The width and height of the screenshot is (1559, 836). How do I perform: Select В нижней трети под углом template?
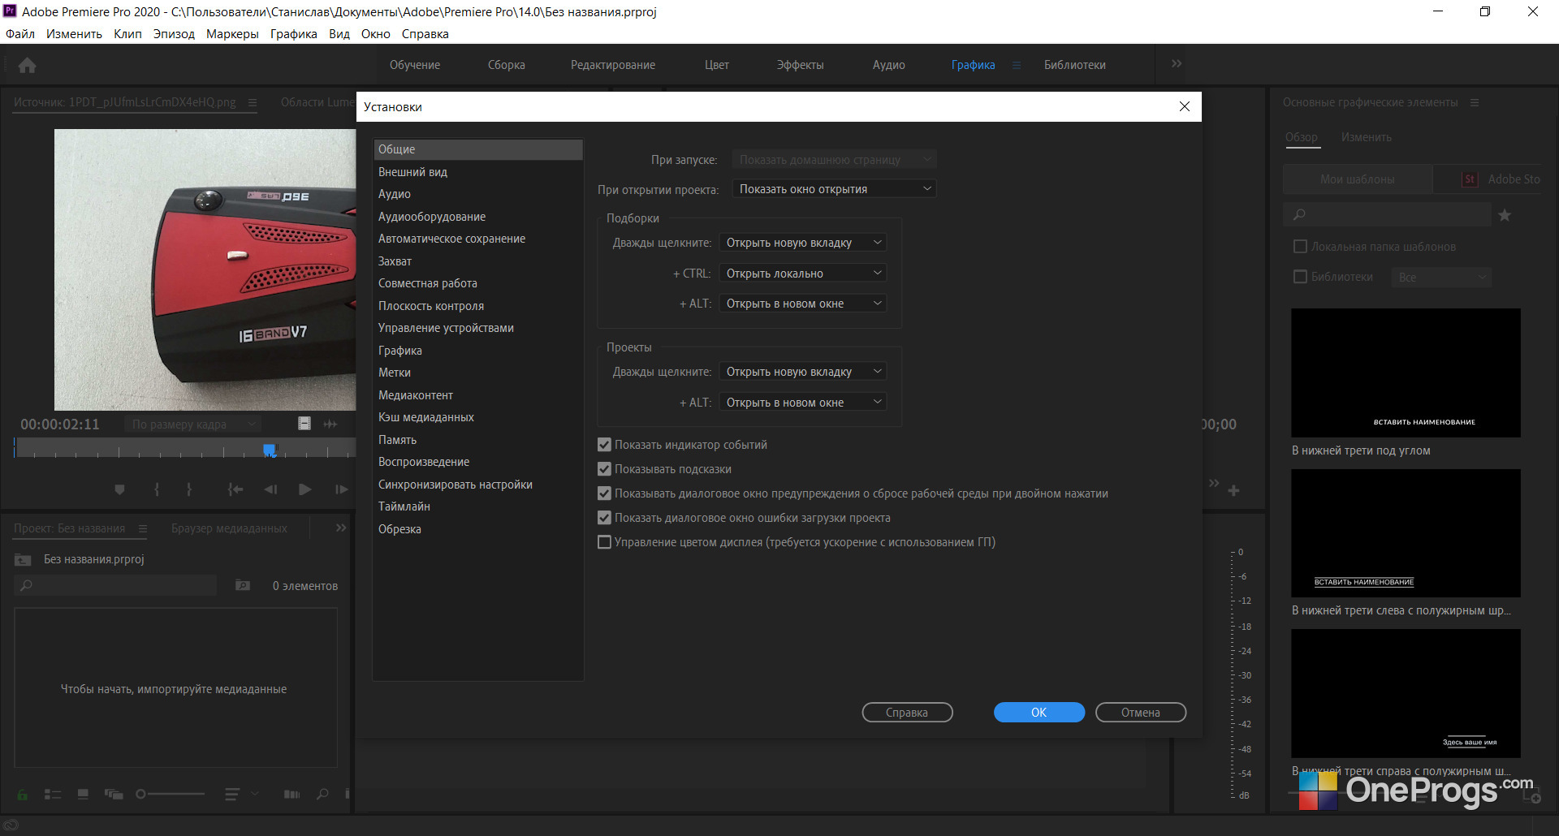coord(1406,373)
